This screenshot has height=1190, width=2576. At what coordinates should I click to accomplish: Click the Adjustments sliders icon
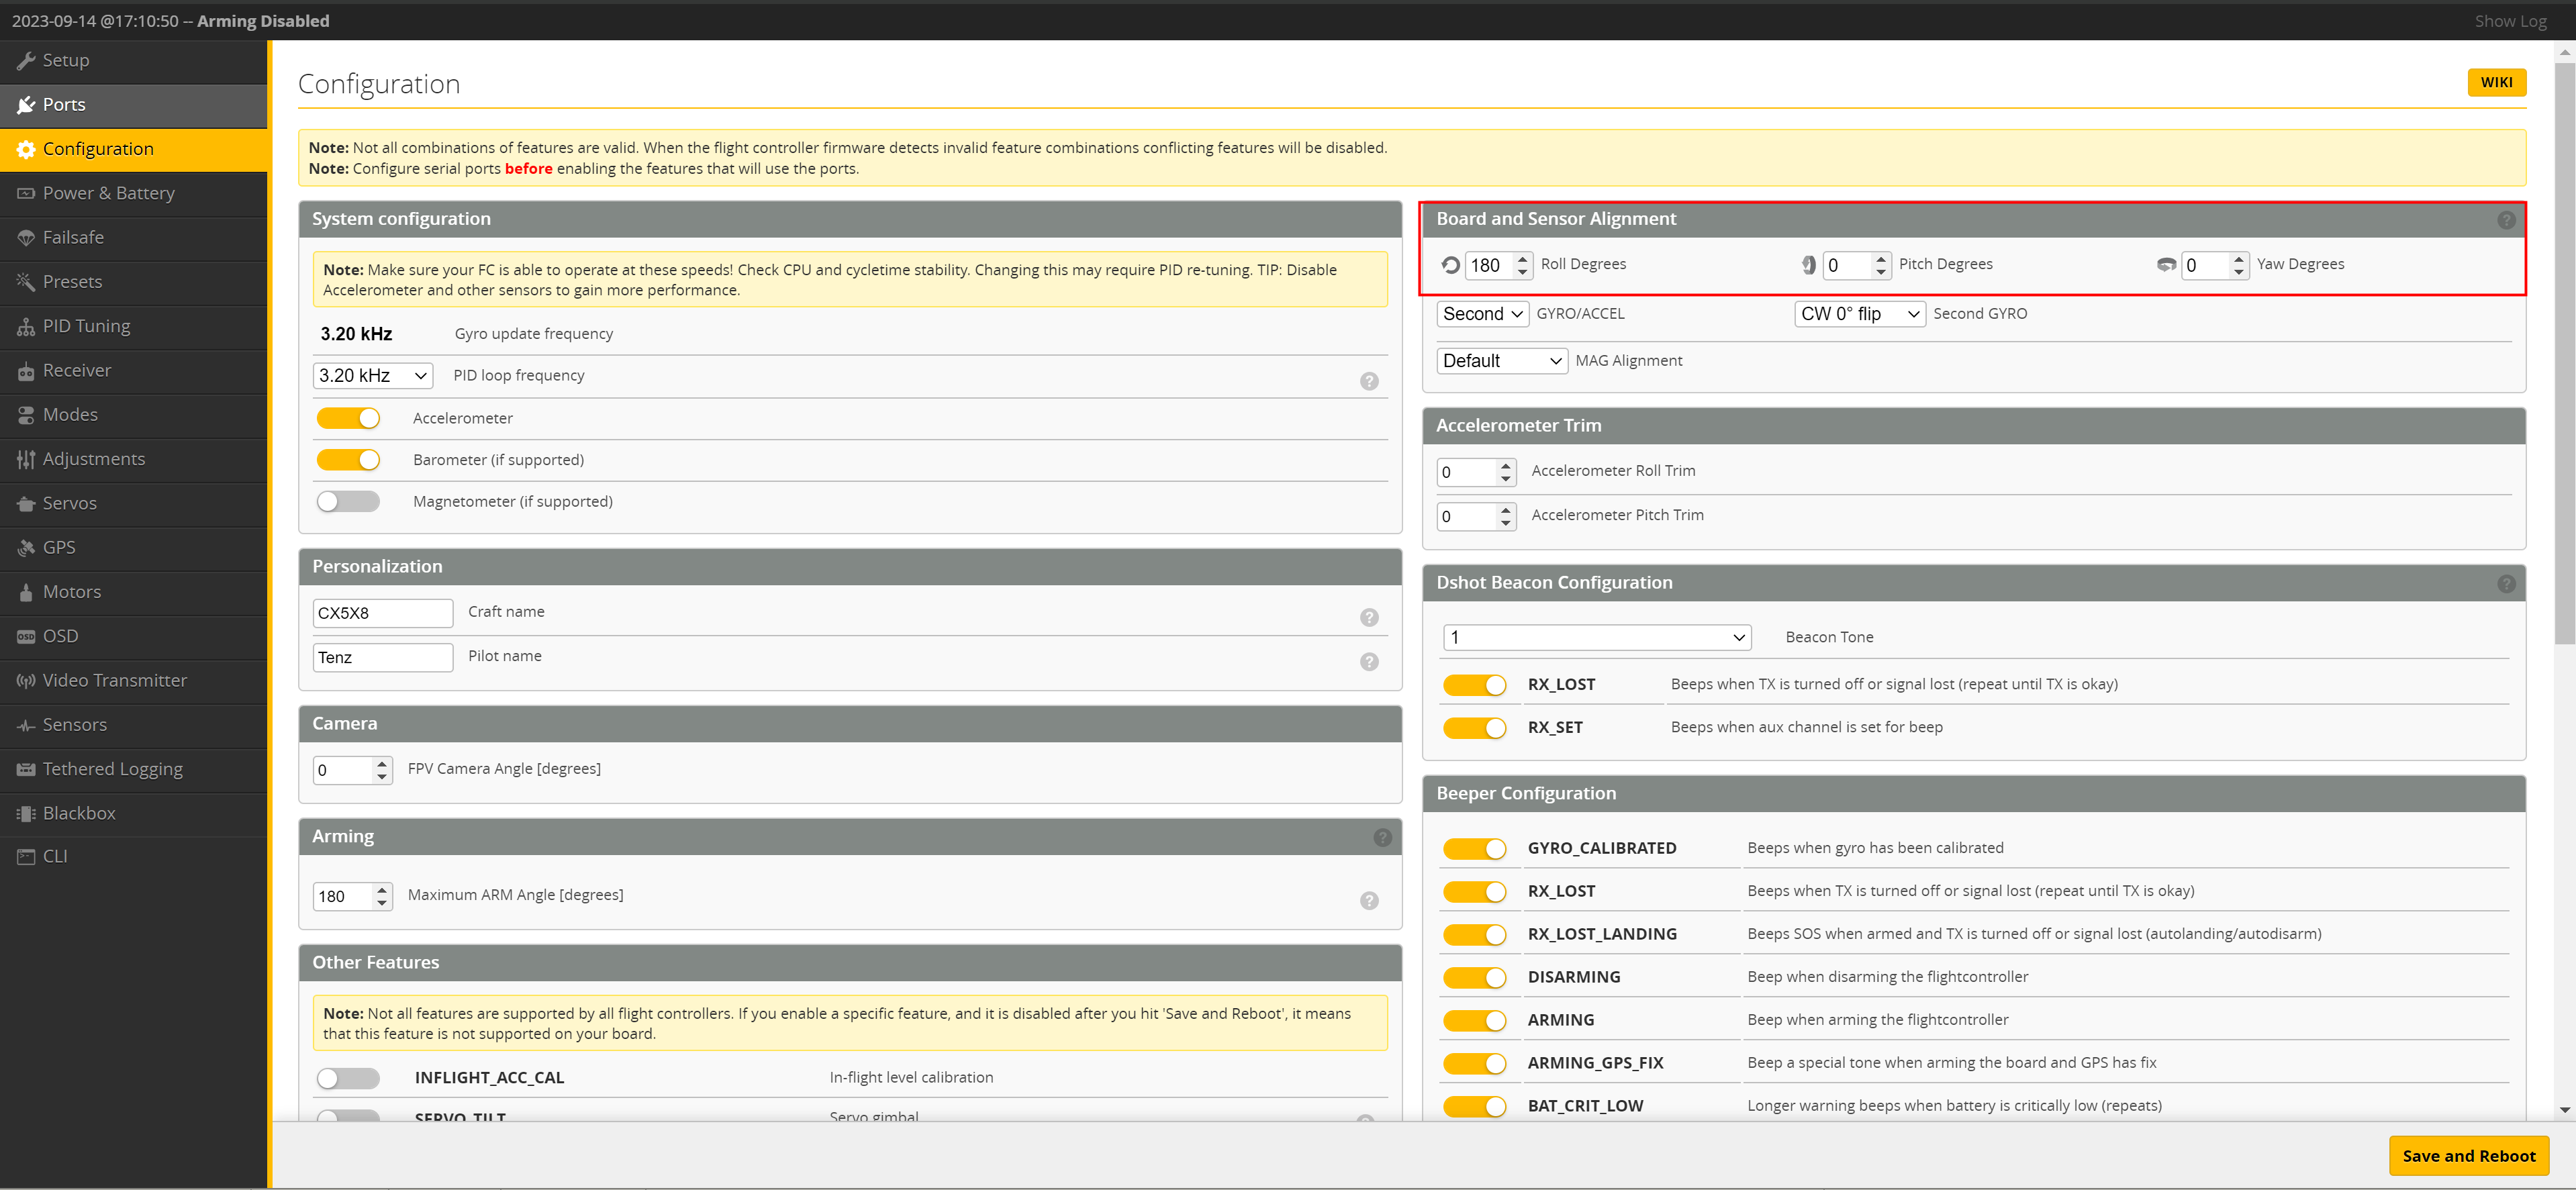pyautogui.click(x=26, y=459)
